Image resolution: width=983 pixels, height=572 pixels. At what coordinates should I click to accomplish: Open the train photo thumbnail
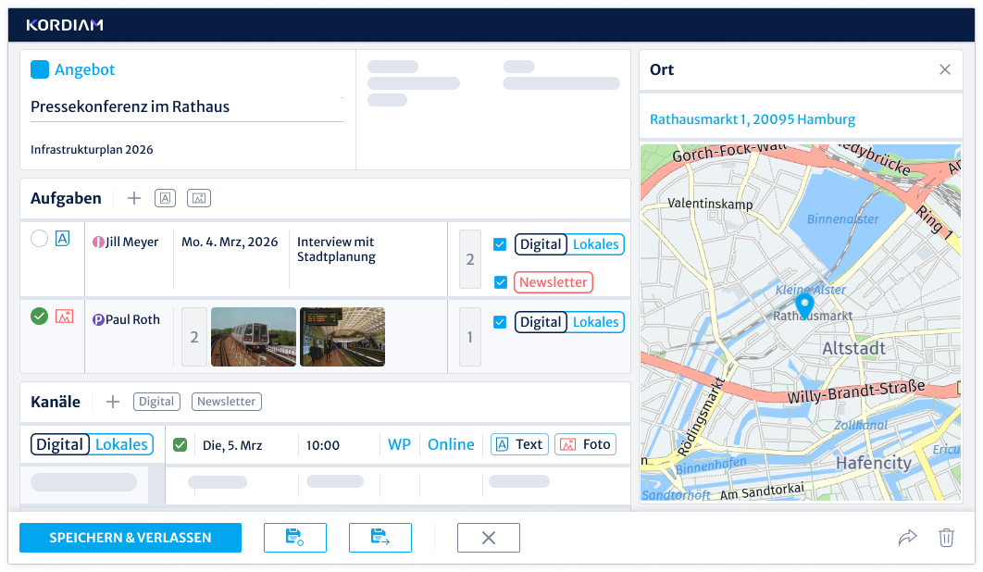pyautogui.click(x=254, y=337)
